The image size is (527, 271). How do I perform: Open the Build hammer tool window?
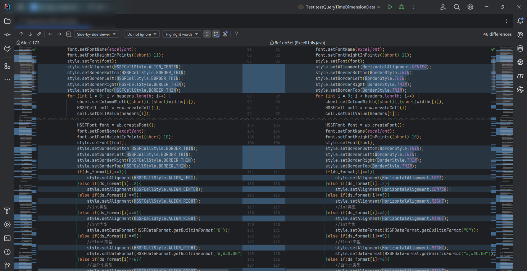click(7, 211)
